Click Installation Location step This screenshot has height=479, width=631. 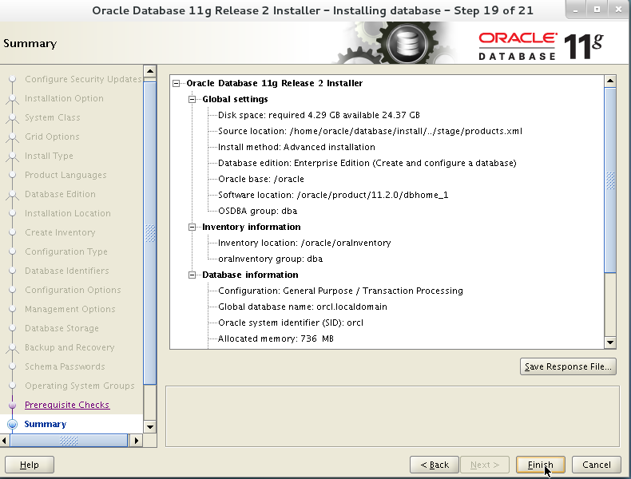click(x=68, y=214)
